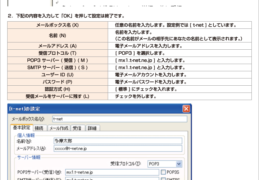The height and width of the screenshot is (180, 259).
Task: Click the 個人情報 group label
Action: coord(26,135)
